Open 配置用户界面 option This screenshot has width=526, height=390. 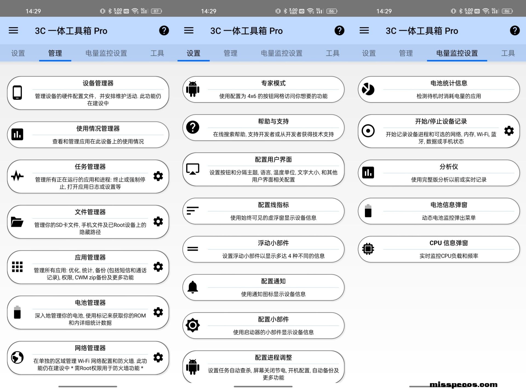[263, 169]
